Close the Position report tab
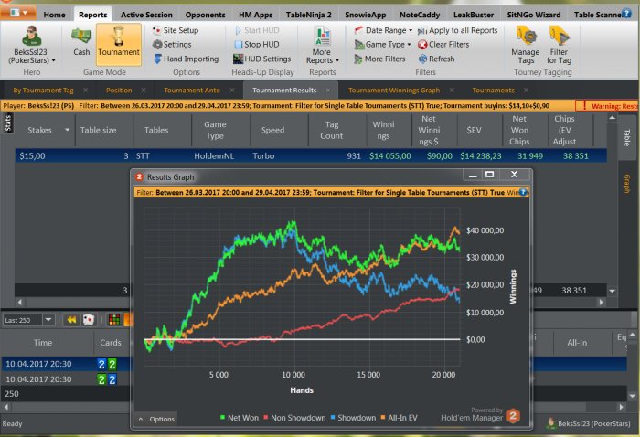Screen dimensions: 640x437 tap(144, 91)
